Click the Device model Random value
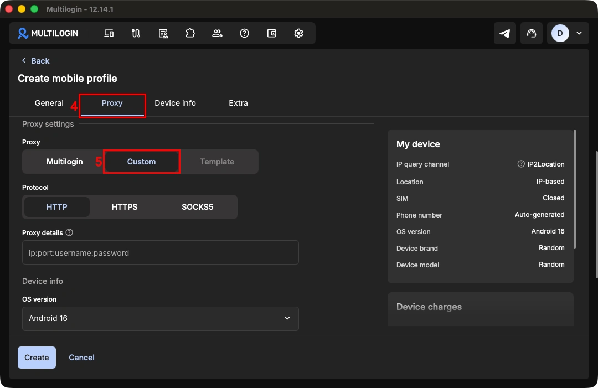Screen dimensions: 598x388 coord(551,265)
